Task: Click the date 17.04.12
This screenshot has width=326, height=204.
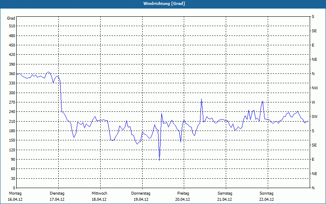Action: [x=57, y=200]
